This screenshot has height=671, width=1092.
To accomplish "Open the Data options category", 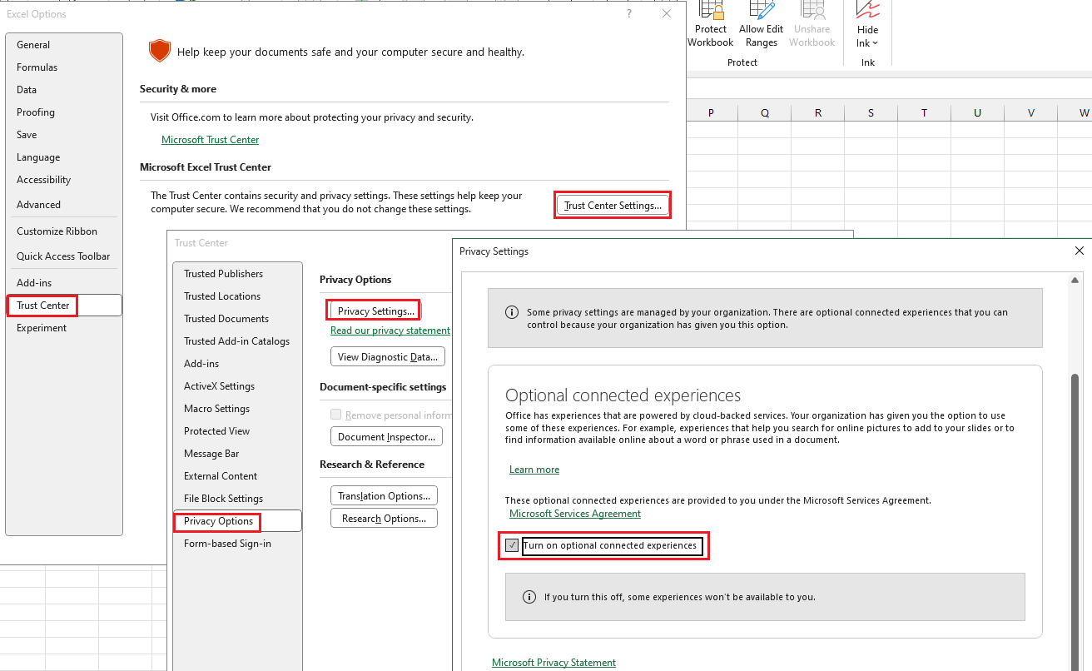I will click(64, 90).
